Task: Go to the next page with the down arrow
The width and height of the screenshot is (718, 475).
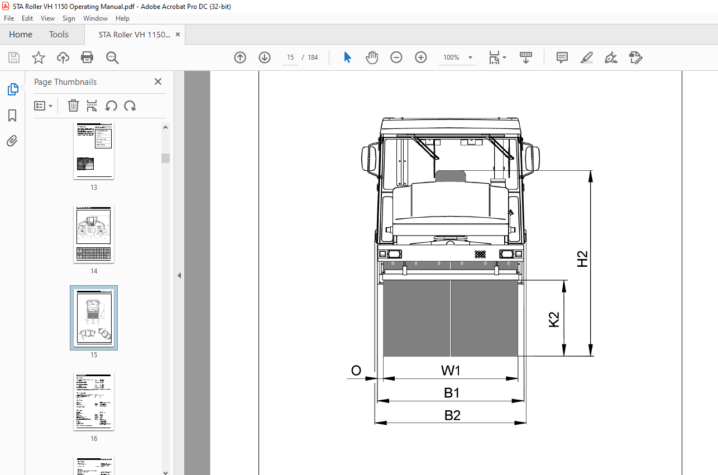Action: click(x=265, y=57)
